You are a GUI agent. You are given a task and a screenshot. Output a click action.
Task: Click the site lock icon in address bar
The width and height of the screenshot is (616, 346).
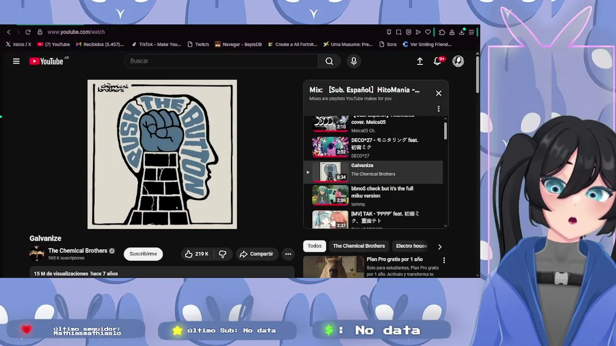[x=40, y=32]
